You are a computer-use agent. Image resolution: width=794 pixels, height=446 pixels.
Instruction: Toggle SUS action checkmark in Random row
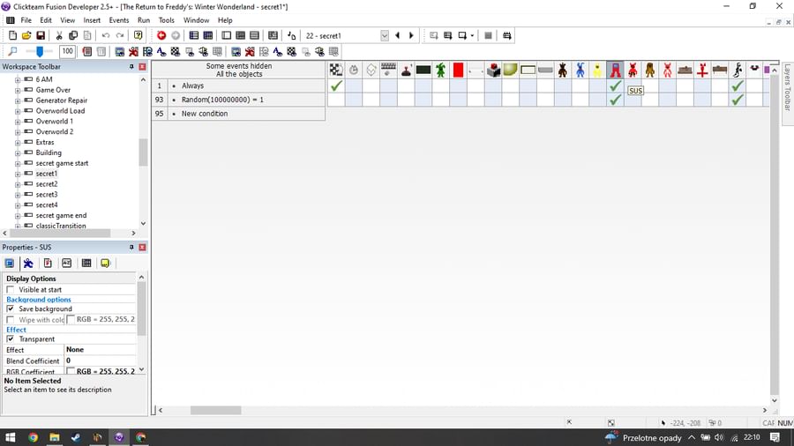[x=615, y=100]
